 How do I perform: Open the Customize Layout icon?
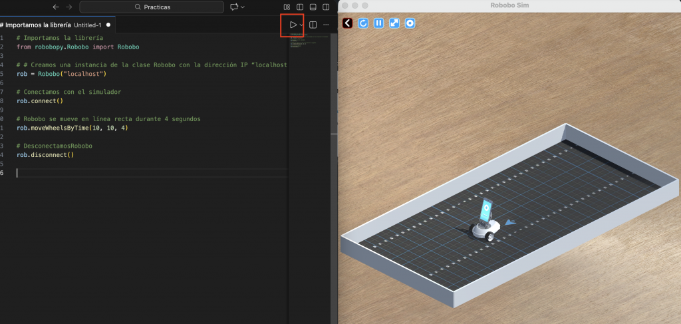coord(287,7)
